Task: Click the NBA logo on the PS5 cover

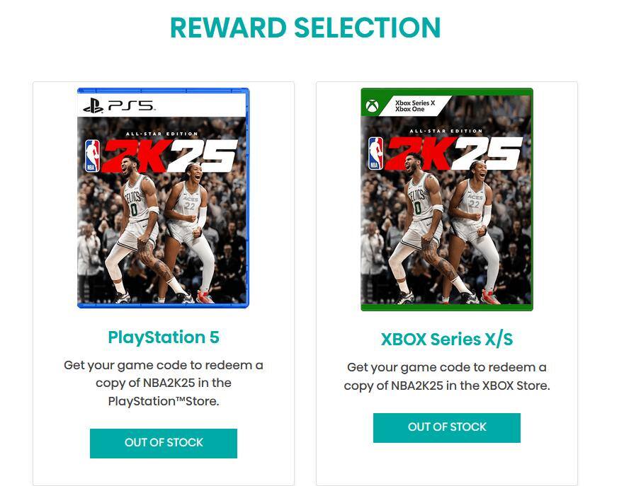Action: tap(92, 156)
